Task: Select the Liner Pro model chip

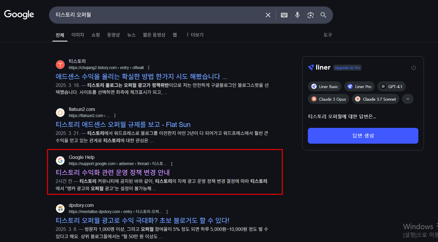Action: [359, 86]
